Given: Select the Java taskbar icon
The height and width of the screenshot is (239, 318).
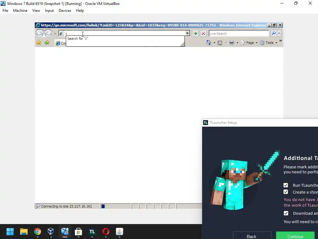Looking at the screenshot, I should coord(120,232).
